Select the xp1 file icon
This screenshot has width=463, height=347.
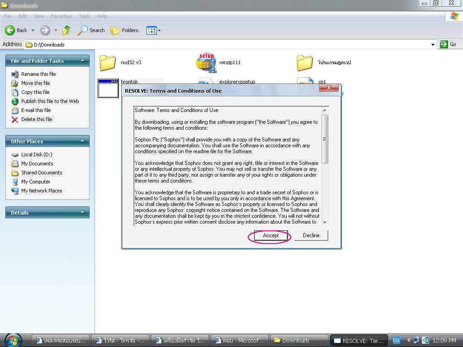[305, 80]
